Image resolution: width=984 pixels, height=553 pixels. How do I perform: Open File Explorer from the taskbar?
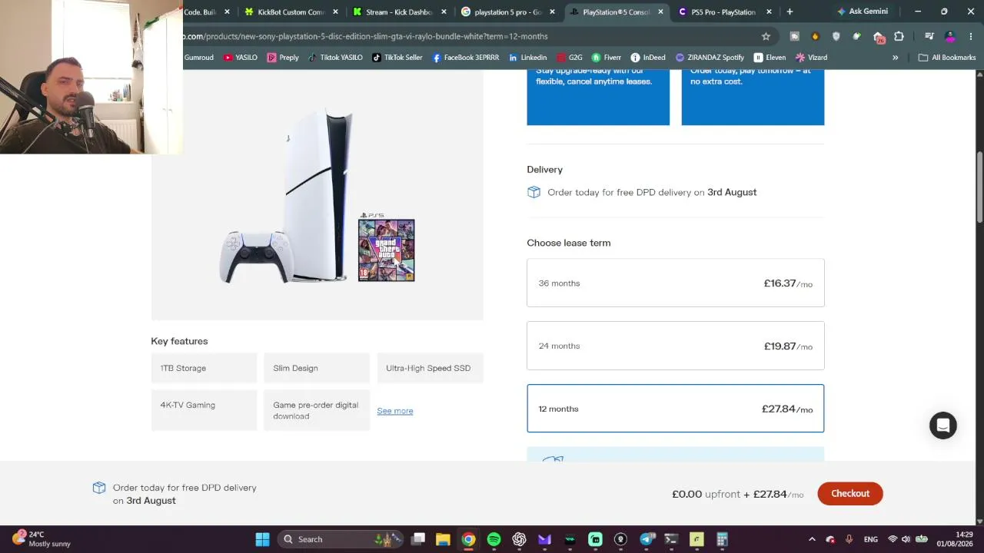coord(443,539)
